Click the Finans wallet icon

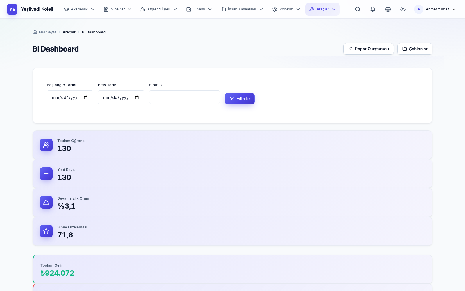tap(189, 9)
